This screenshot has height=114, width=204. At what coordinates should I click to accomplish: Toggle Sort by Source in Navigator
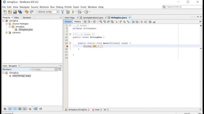[x=40, y=109]
